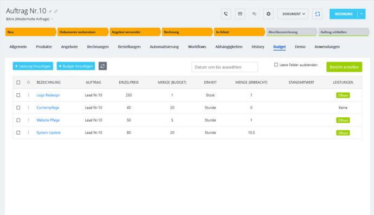Screen dimensions: 374x215
Task: Expand the RECHNUNG button arrow
Action: tap(362, 14)
